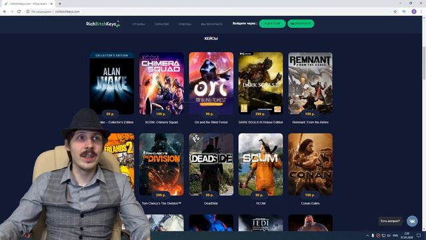Screen dimensions: 426x240
Task: Click the page vertical scrollbar thumb
Action: point(424,63)
